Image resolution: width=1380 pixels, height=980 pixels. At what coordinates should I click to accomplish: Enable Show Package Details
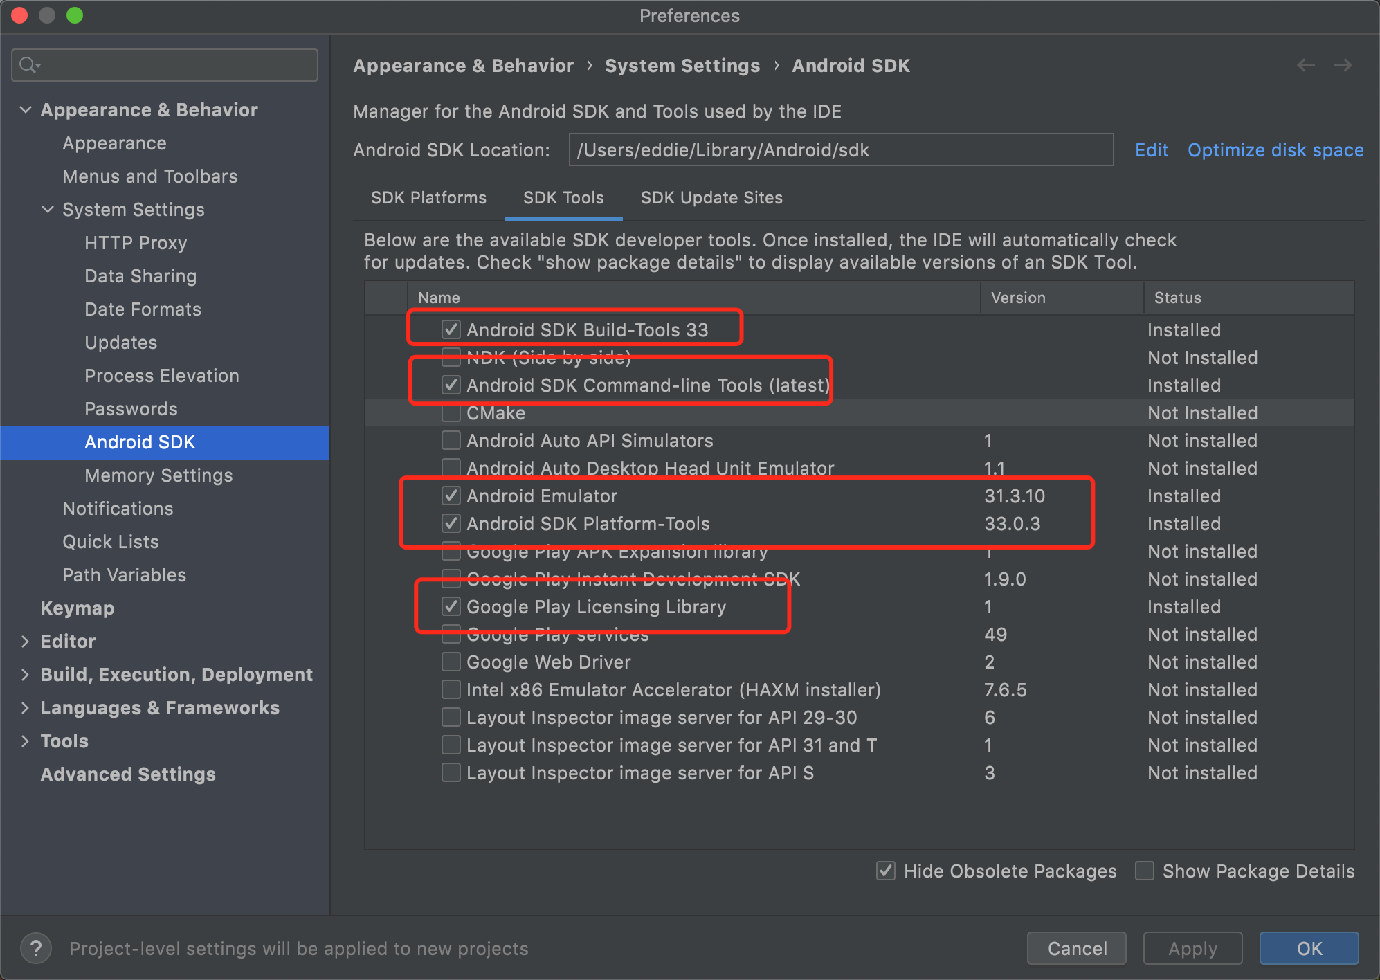(1145, 871)
